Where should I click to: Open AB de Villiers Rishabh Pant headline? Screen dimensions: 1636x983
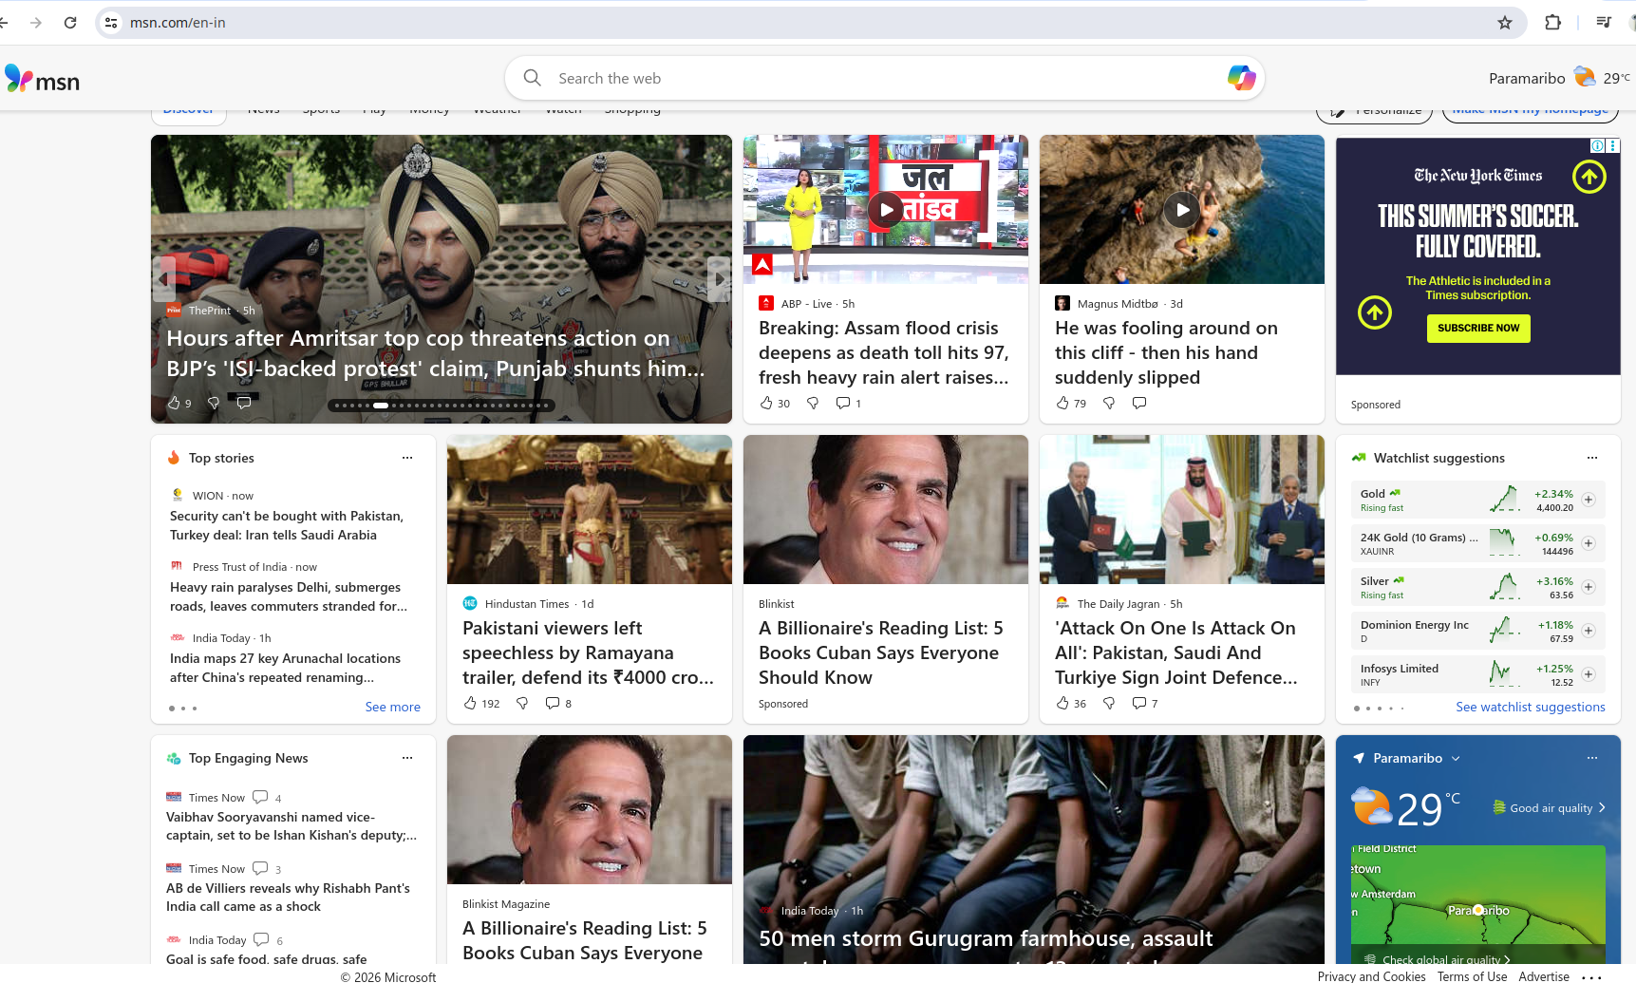[289, 898]
